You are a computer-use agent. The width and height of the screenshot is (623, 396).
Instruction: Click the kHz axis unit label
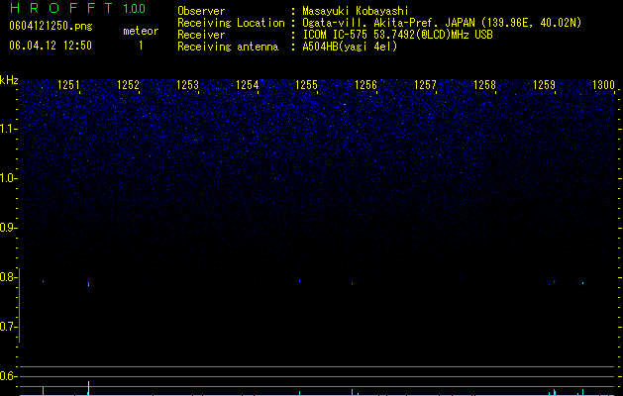point(9,80)
